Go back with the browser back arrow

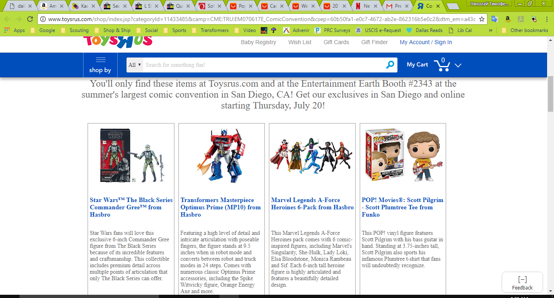point(7,19)
